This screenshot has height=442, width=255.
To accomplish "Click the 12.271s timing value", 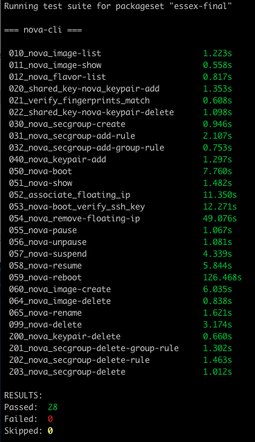I will click(220, 207).
